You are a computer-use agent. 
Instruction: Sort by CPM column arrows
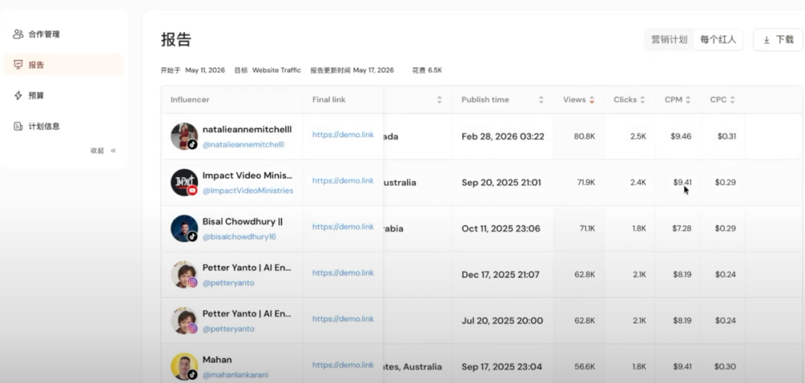(x=688, y=100)
